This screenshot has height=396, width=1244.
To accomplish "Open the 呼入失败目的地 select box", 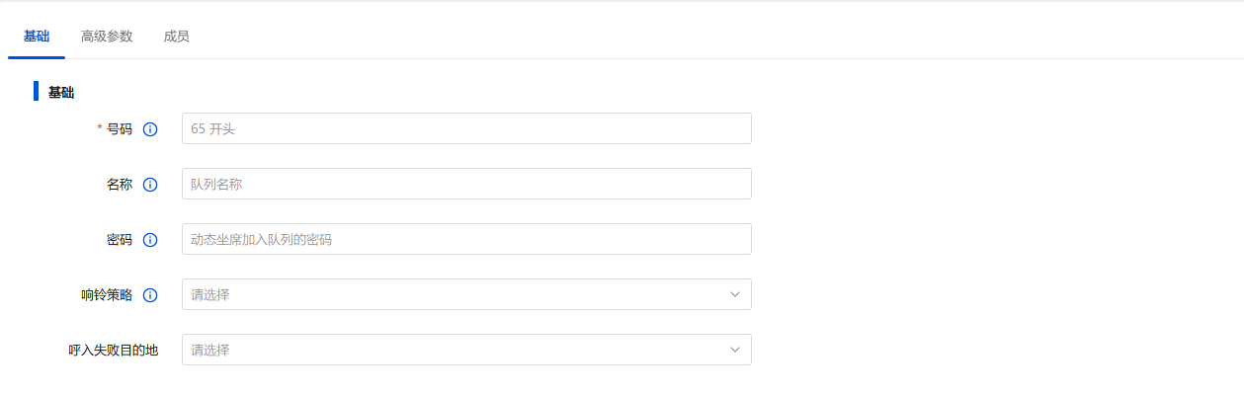I will pos(455,350).
